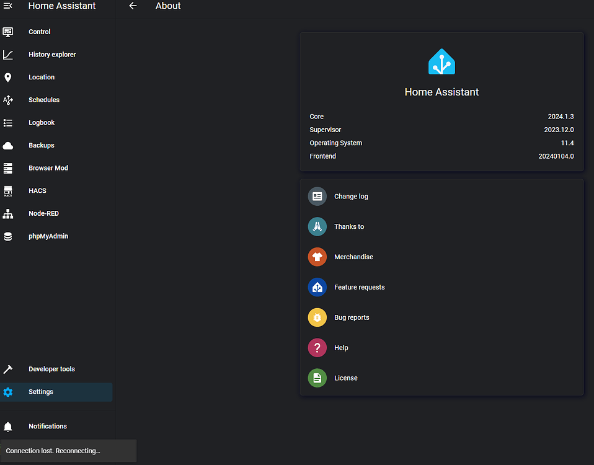Click the Home Assistant house logo
This screenshot has height=465, width=594.
coord(441,61)
